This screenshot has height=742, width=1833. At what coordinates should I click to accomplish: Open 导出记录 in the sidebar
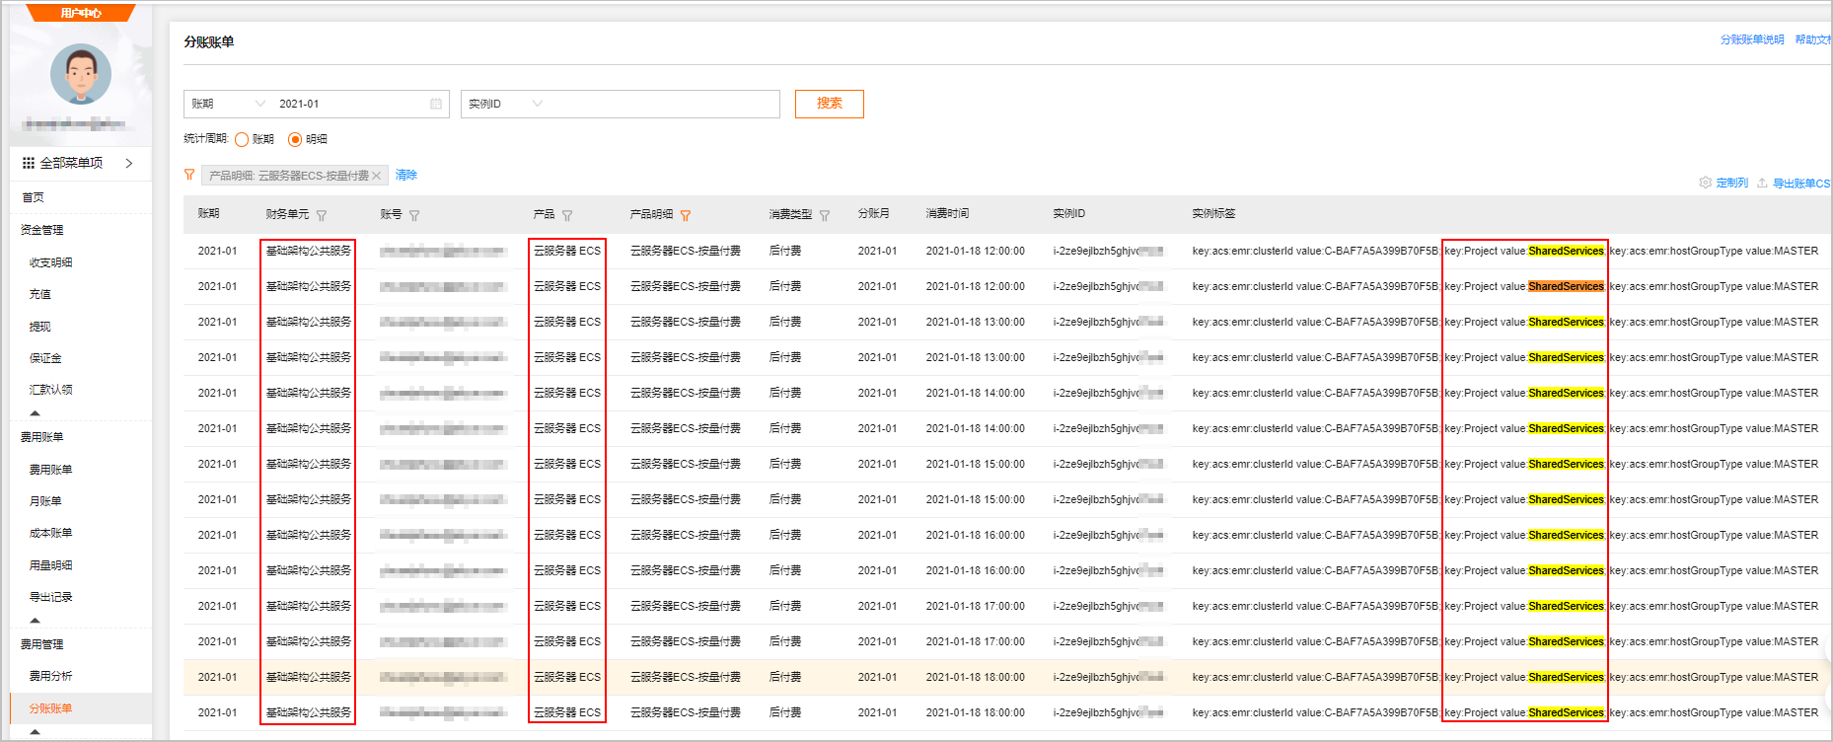pos(51,597)
